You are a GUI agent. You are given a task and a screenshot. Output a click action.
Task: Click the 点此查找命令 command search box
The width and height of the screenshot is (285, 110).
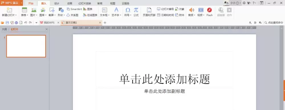(x=274, y=23)
